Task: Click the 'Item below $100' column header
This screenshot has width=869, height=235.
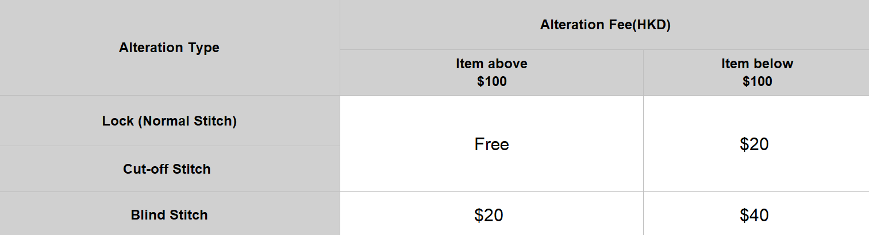Action: click(756, 72)
